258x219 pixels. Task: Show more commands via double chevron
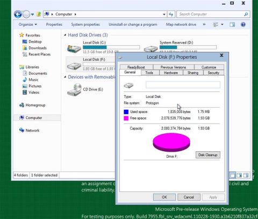point(204,24)
